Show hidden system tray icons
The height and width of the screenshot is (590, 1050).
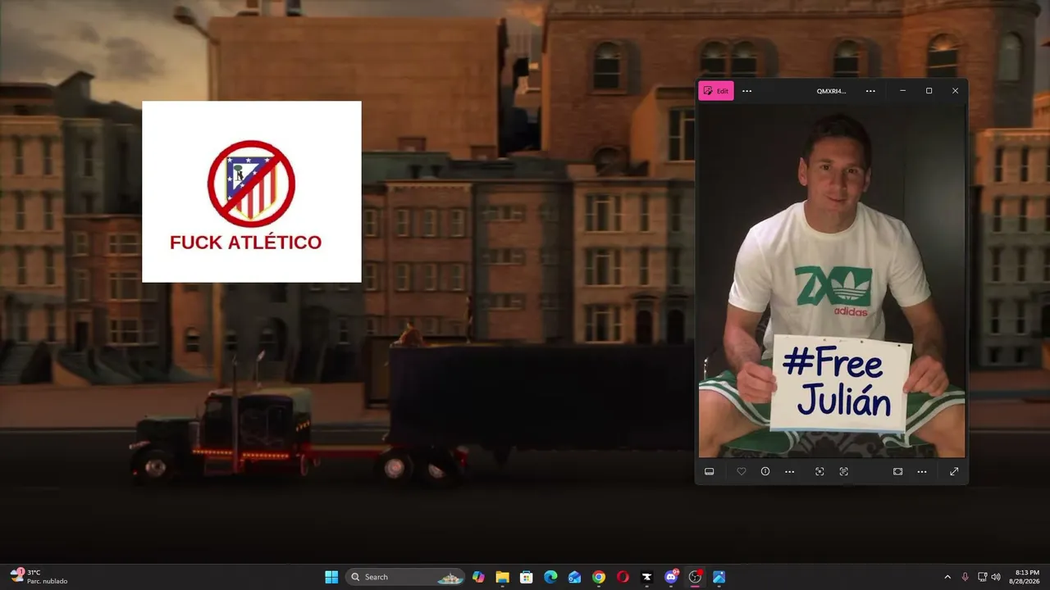point(947,577)
